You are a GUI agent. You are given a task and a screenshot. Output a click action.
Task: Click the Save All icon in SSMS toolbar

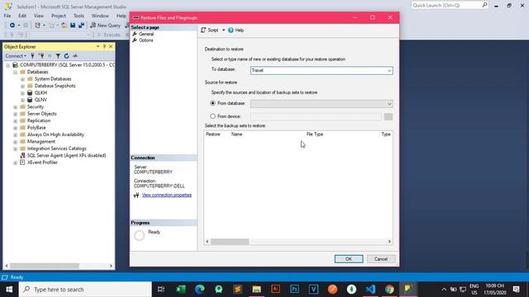click(x=81, y=26)
